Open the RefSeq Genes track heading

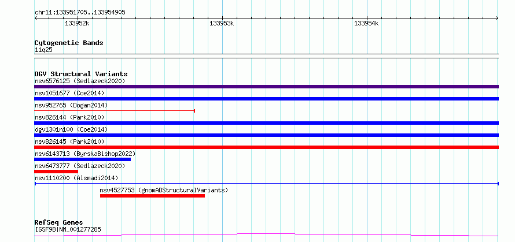click(58, 223)
